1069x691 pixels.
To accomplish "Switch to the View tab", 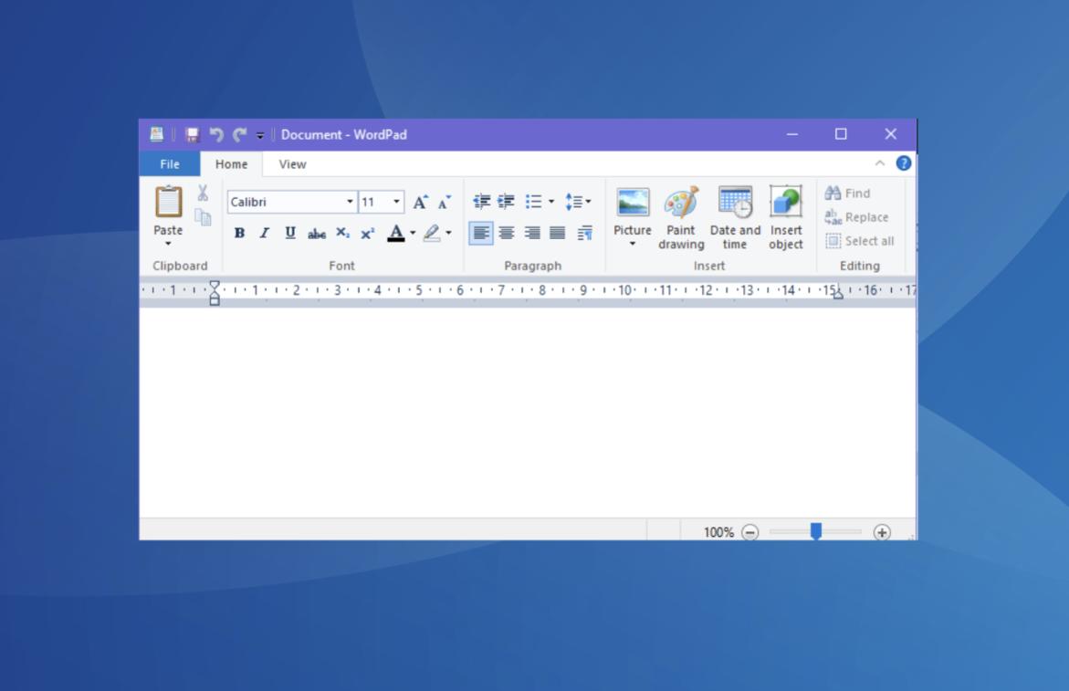I will click(292, 164).
